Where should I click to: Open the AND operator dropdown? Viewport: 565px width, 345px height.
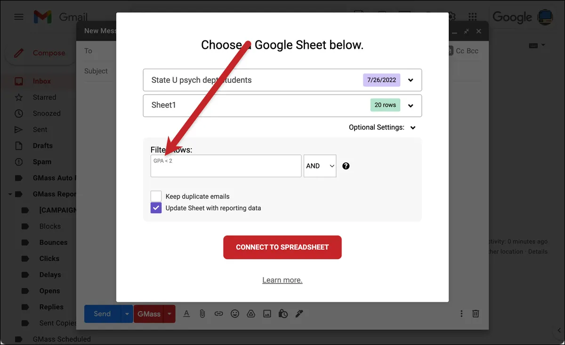[320, 166]
